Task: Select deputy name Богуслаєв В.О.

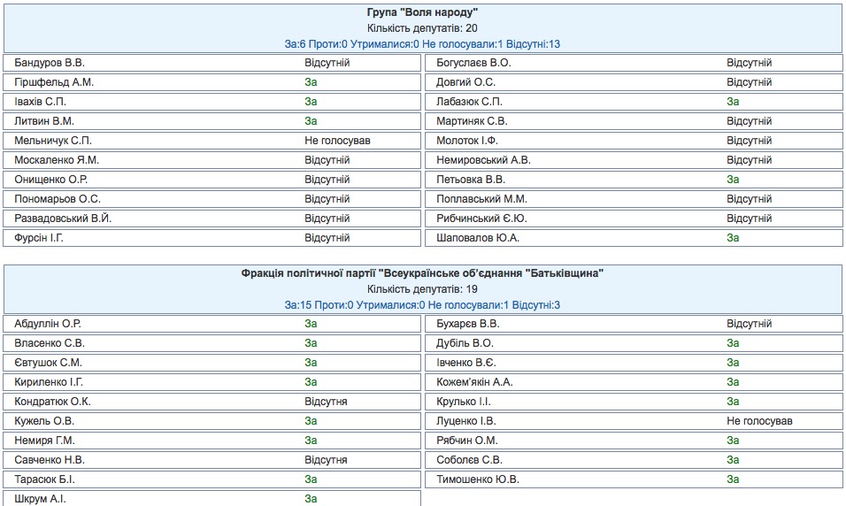Action: (x=473, y=63)
